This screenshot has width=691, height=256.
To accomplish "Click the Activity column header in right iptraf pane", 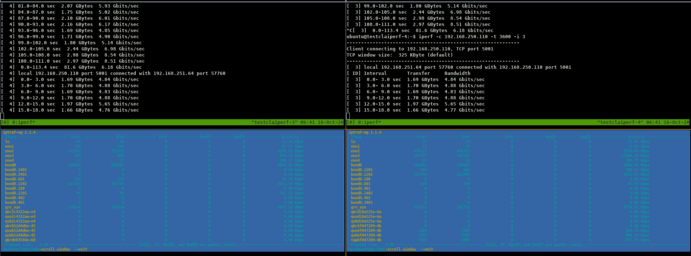I will pyautogui.click(x=636, y=137).
